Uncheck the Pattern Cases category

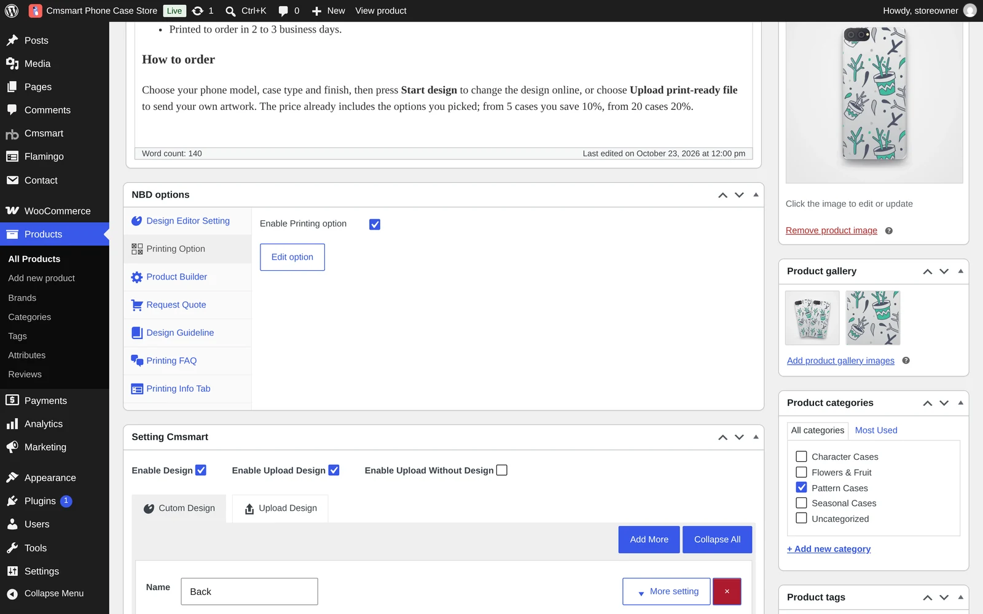click(x=801, y=488)
